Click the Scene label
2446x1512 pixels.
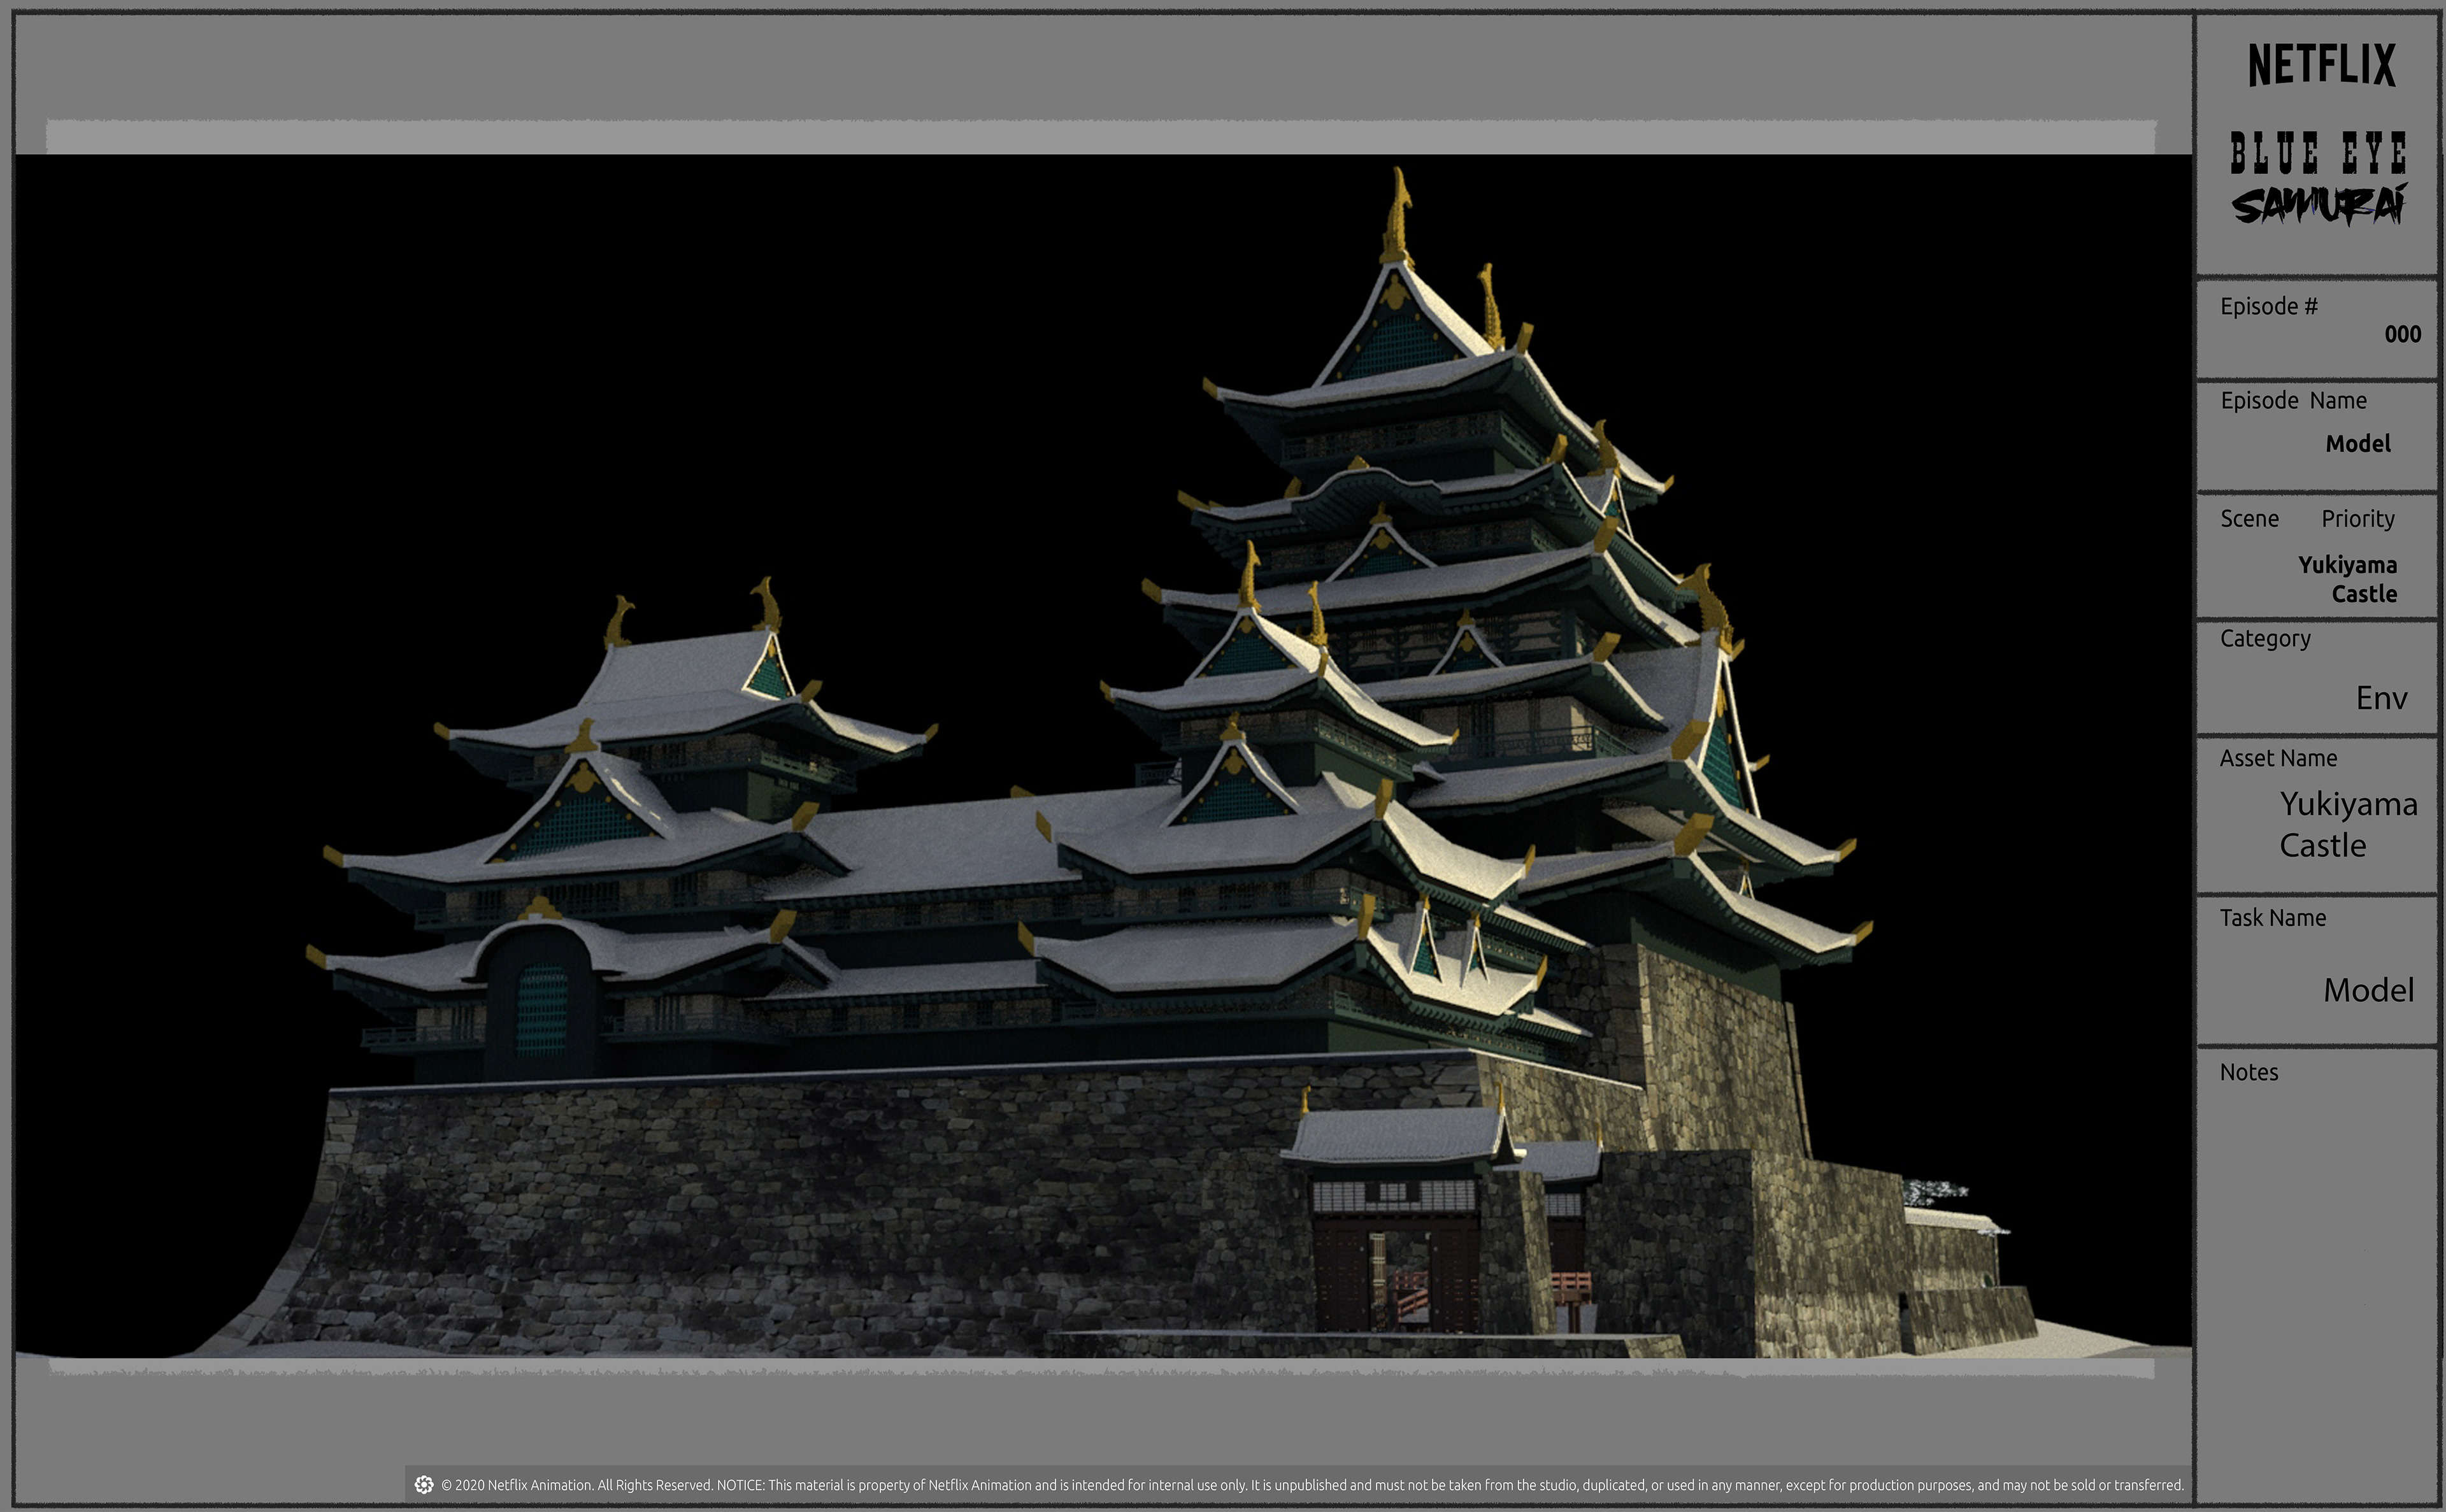(2249, 519)
